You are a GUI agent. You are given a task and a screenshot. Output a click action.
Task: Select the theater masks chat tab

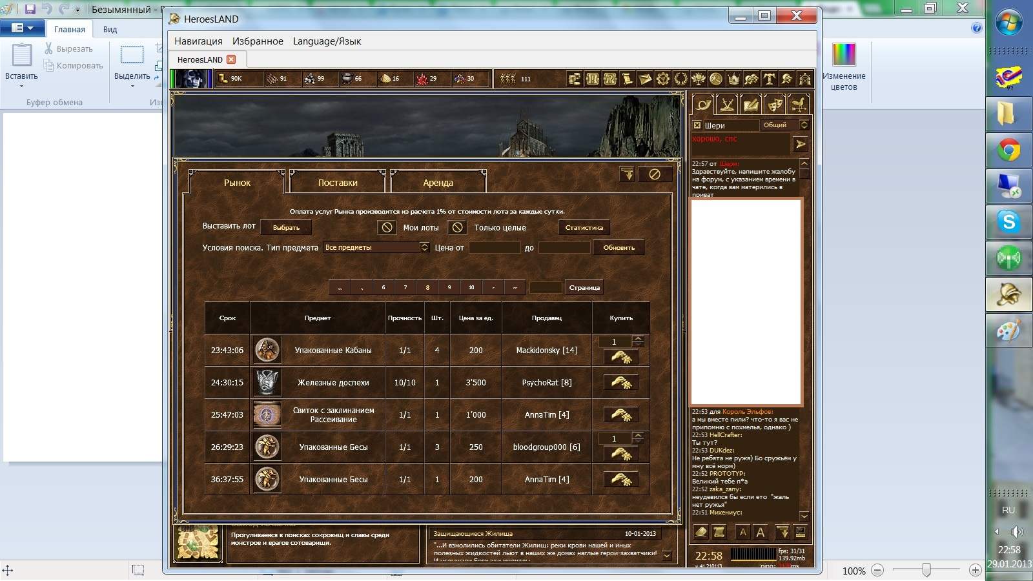(775, 105)
